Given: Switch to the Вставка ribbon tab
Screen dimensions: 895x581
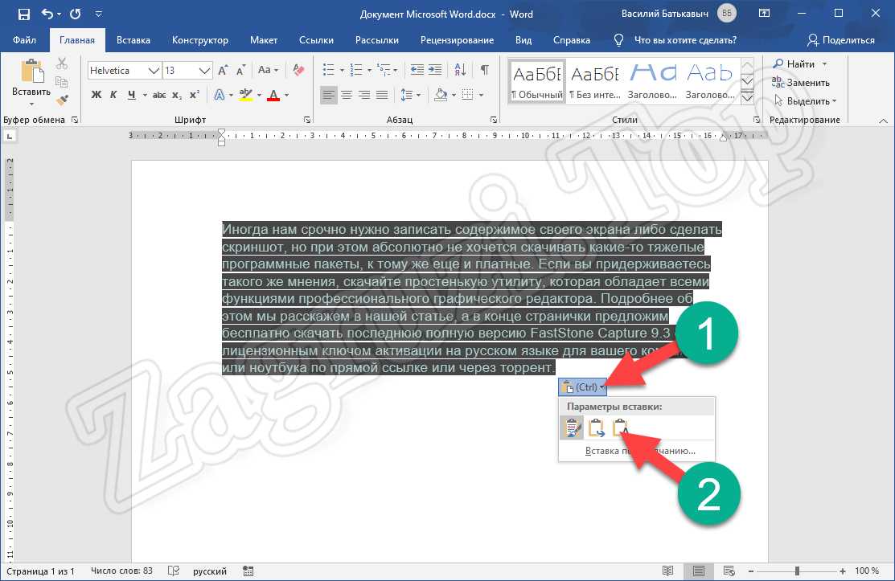Looking at the screenshot, I should [133, 40].
